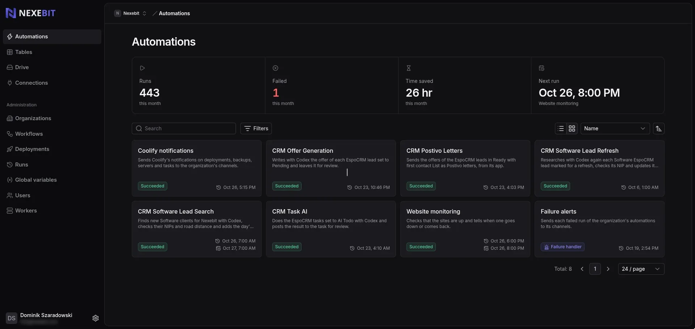Select page 1 in pagination
This screenshot has width=695, height=329.
(x=595, y=269)
